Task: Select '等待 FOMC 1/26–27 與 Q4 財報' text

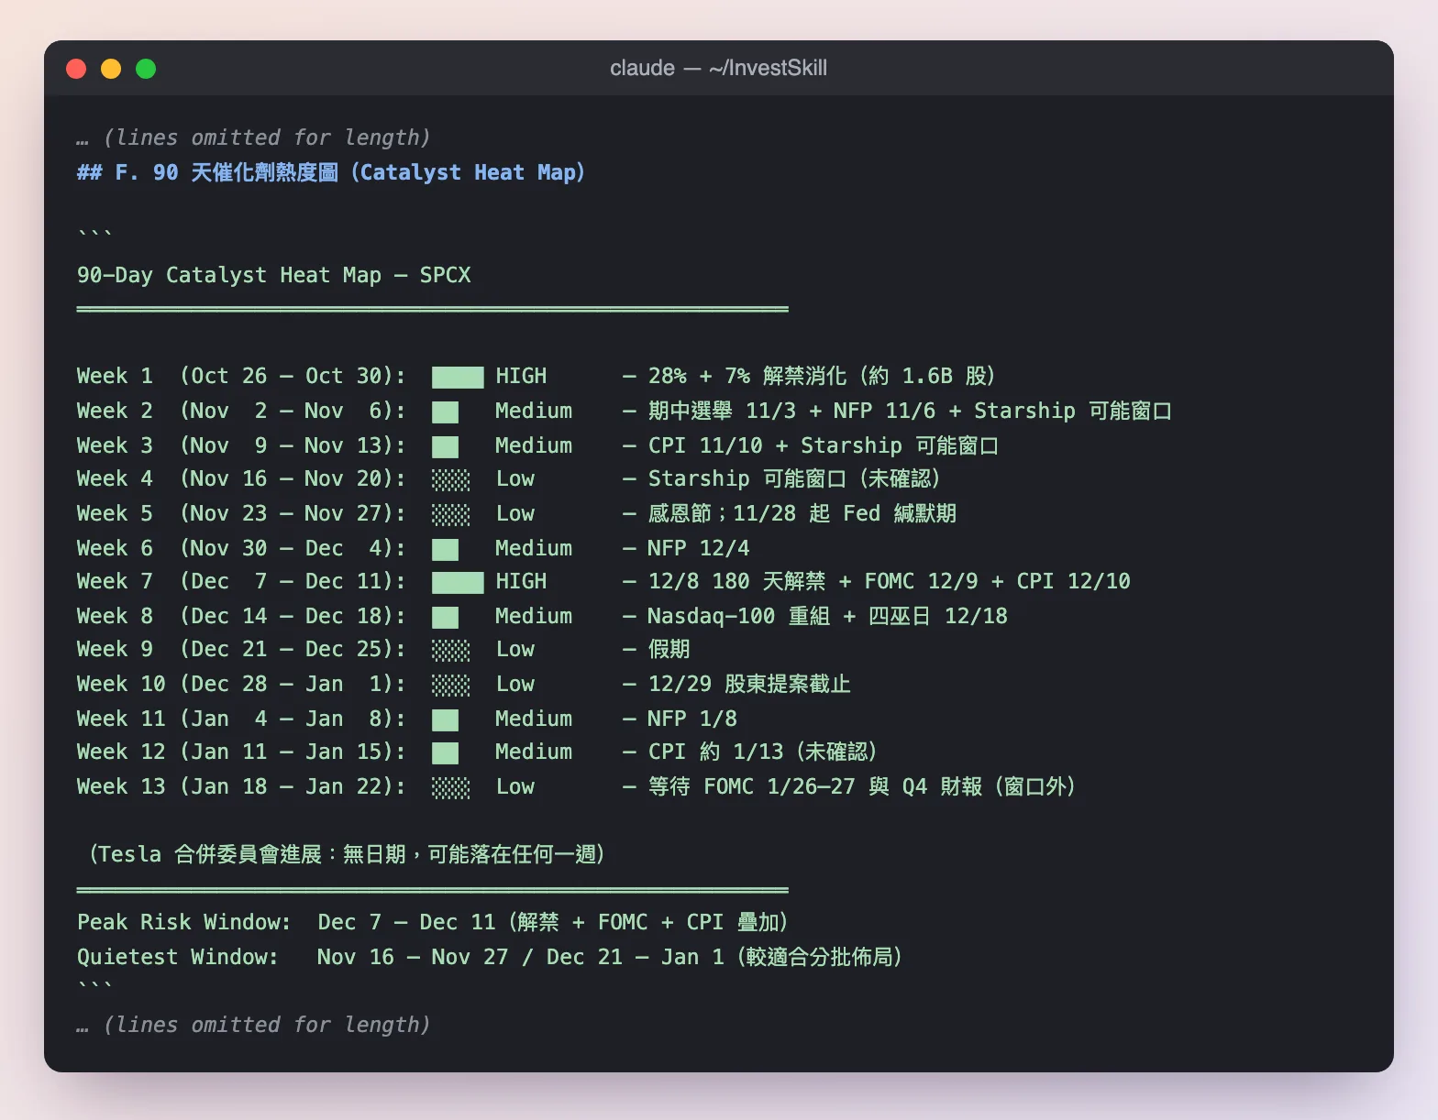Action: pyautogui.click(x=815, y=786)
